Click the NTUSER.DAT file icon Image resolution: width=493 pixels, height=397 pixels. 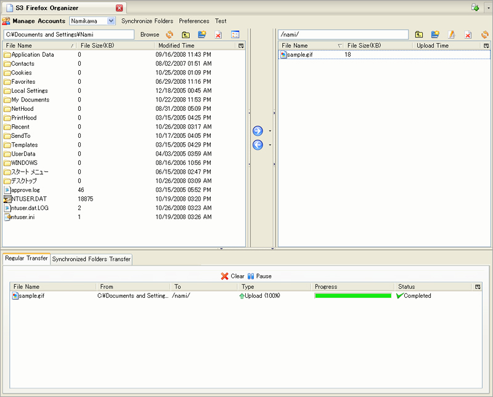pyautogui.click(x=7, y=199)
